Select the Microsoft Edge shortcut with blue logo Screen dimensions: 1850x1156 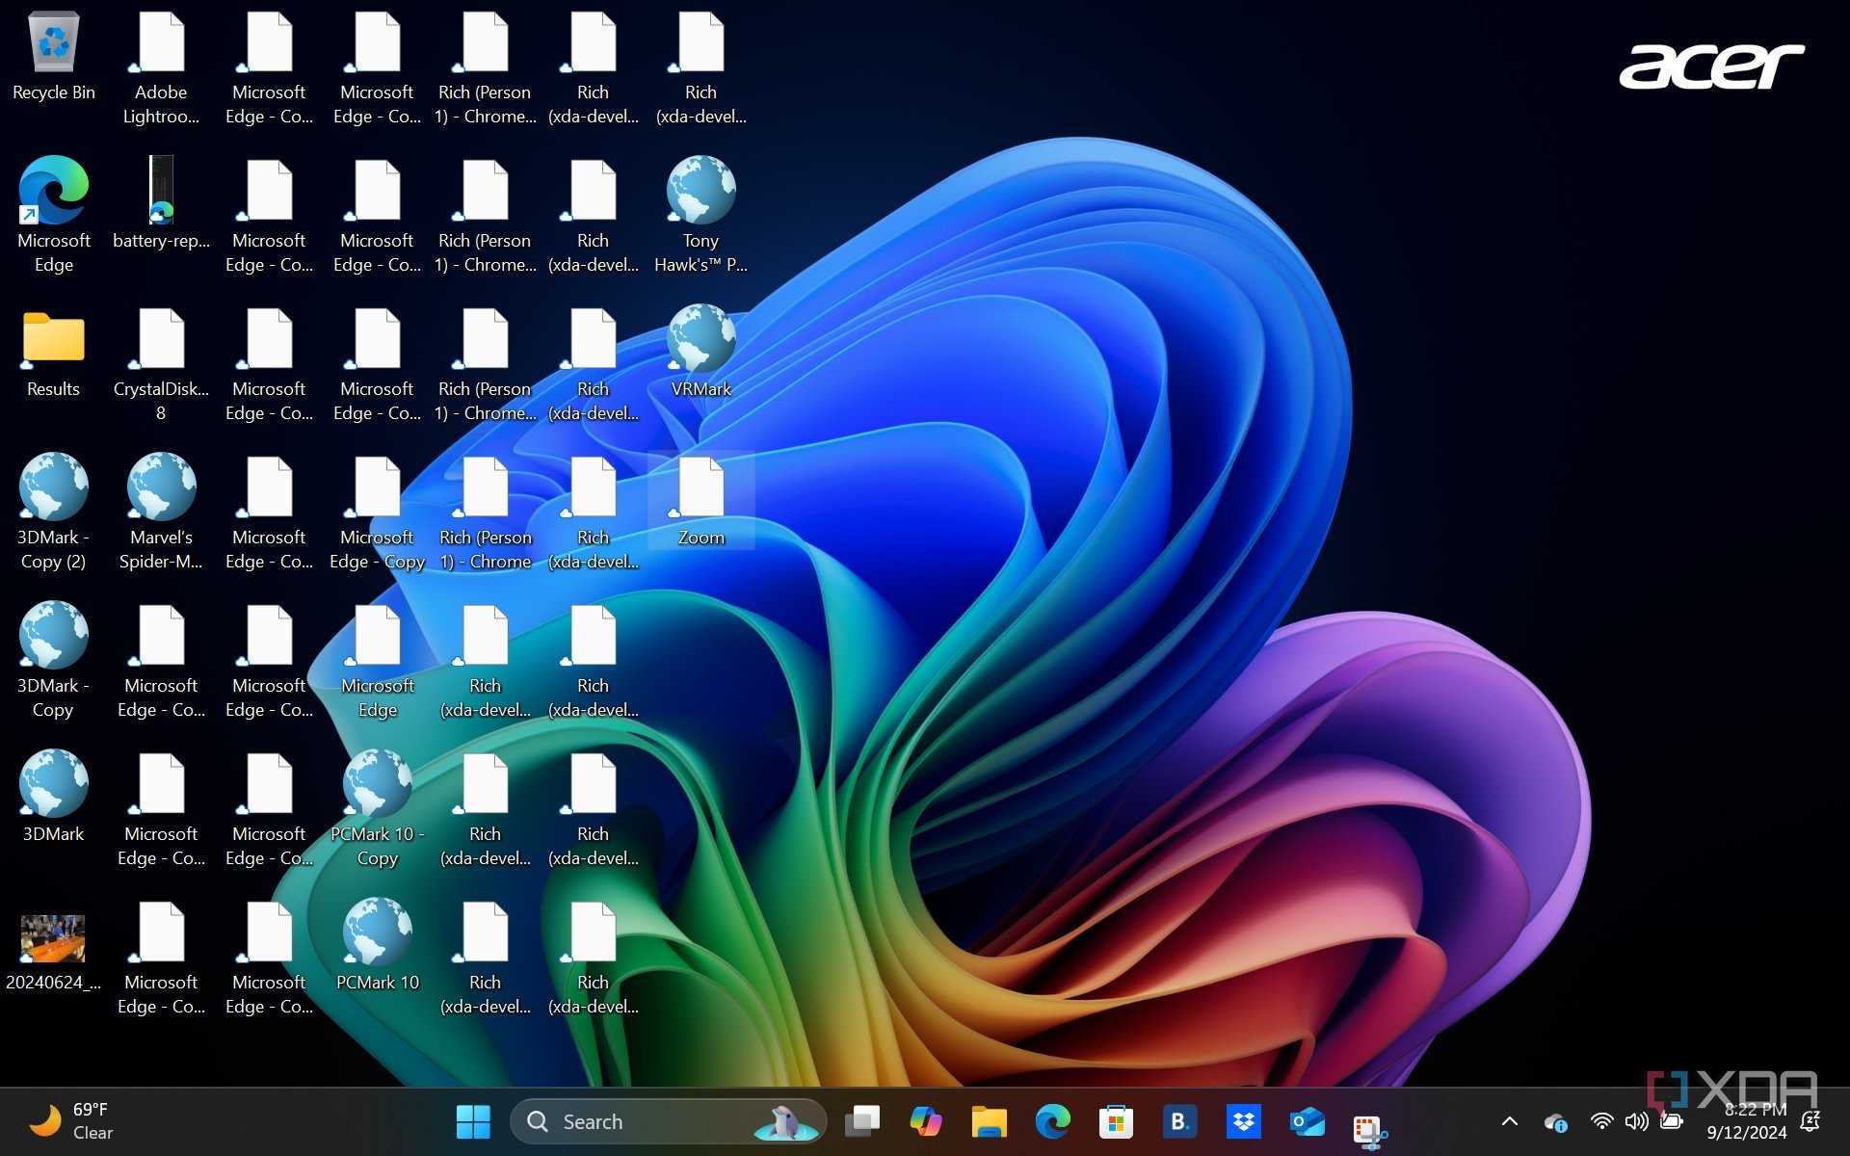coord(54,214)
